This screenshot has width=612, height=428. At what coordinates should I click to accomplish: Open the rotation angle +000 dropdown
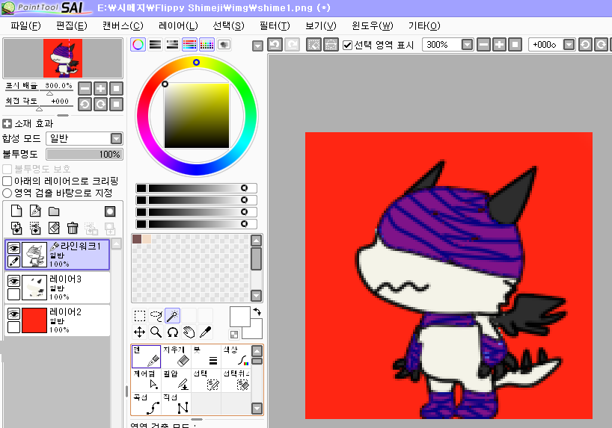569,45
